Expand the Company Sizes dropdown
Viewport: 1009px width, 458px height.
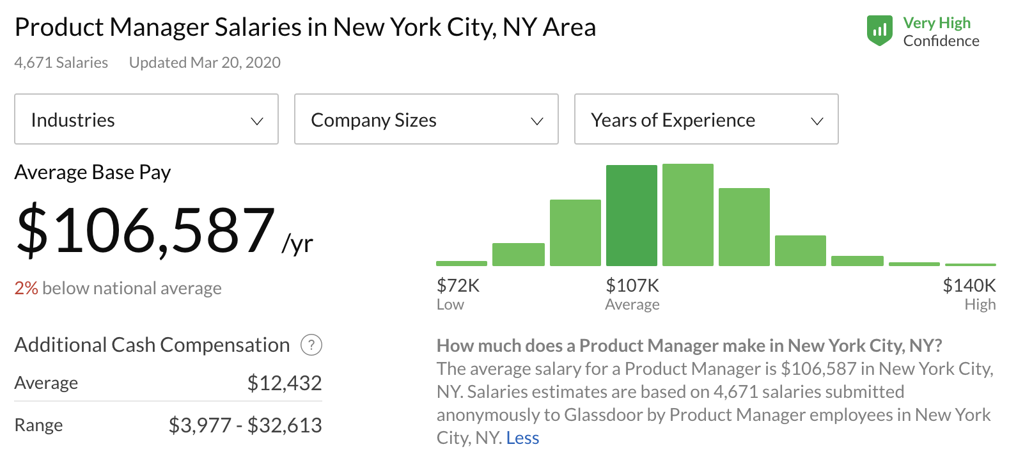pyautogui.click(x=426, y=120)
